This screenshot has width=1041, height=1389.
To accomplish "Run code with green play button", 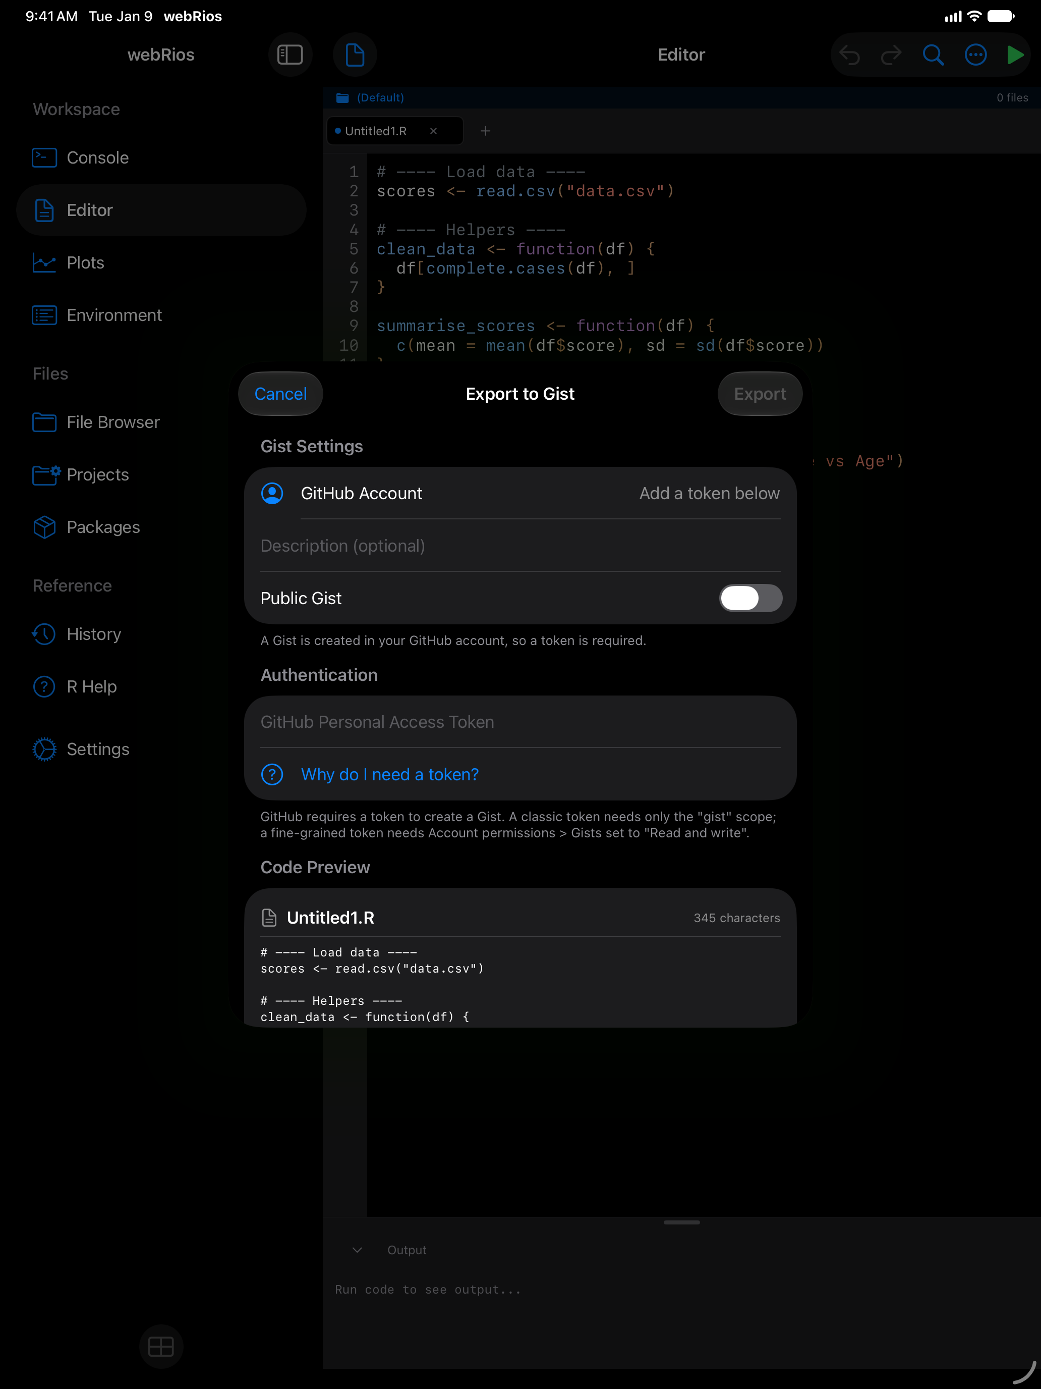I will 1015,55.
